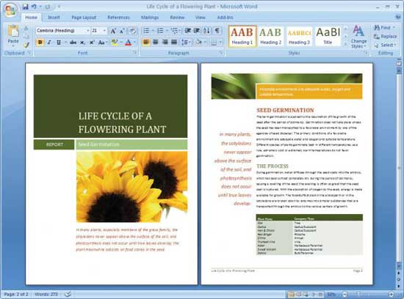Toggle Align Text Left

146,42
